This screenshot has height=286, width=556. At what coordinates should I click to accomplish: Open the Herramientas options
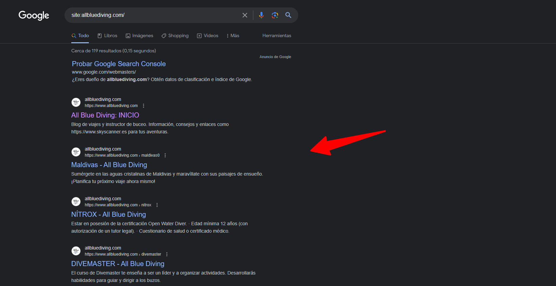coord(277,35)
